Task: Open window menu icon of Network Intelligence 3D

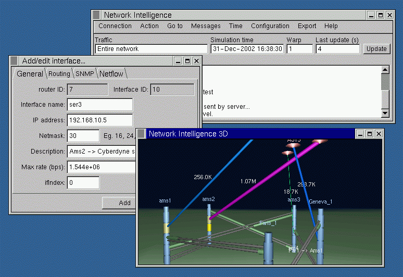Action: [x=141, y=134]
